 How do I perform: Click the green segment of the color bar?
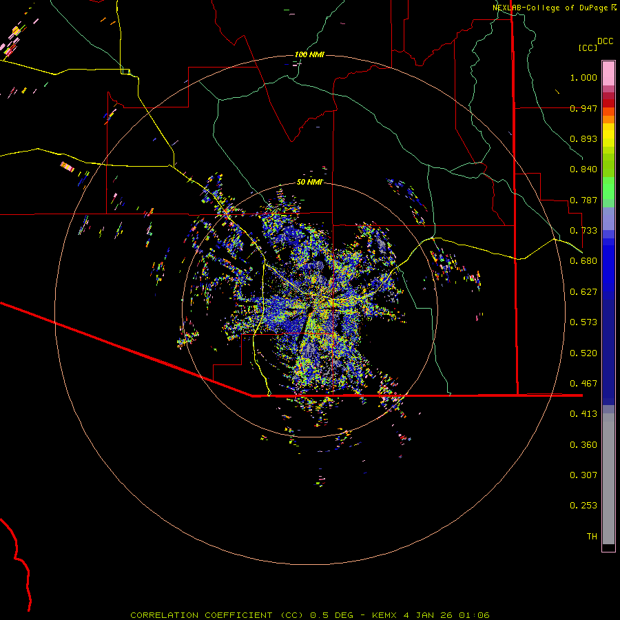pyautogui.click(x=608, y=188)
